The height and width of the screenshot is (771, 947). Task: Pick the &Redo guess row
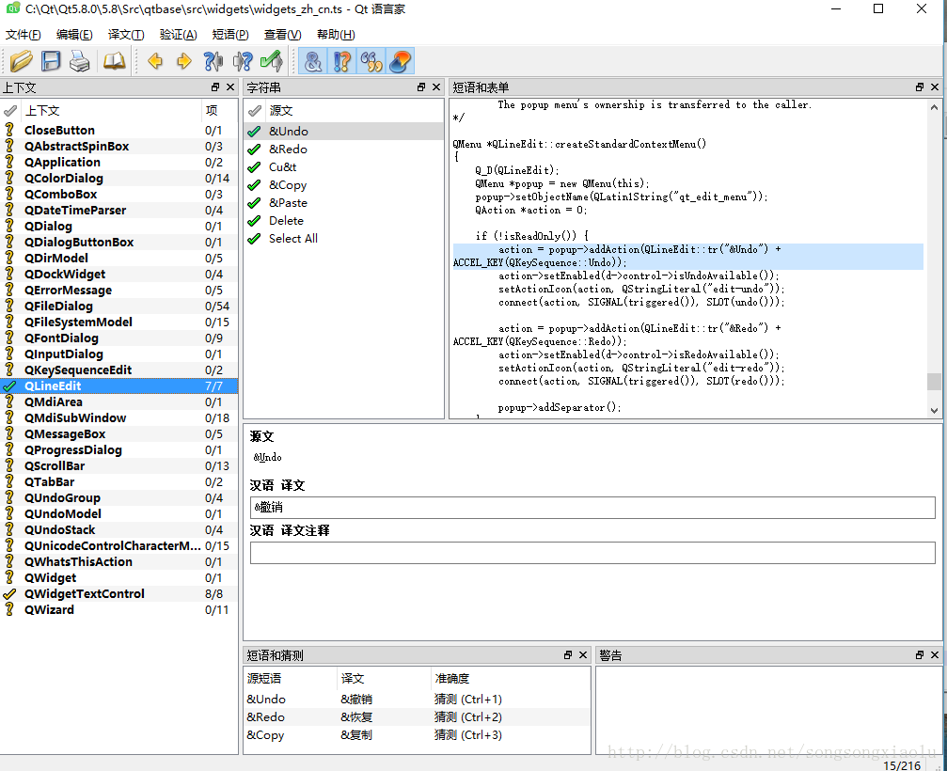[x=417, y=717]
